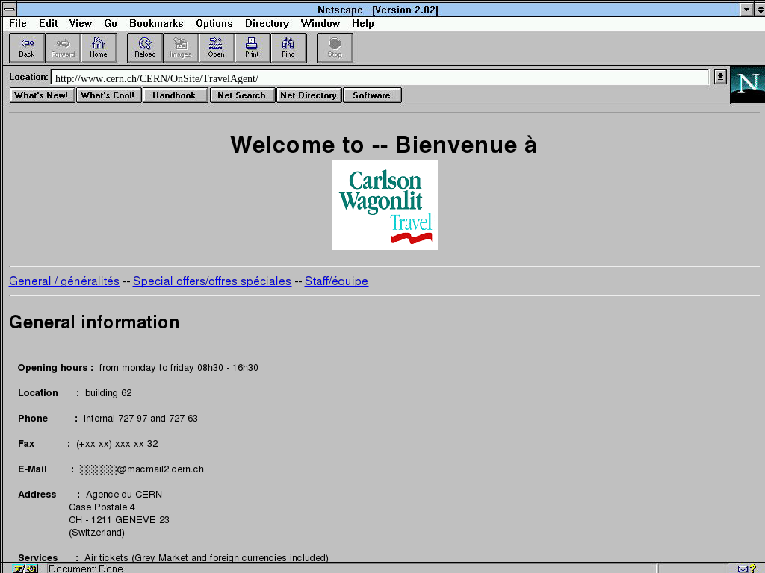
Task: Open the mail envelope icon in status bar
Action: click(x=743, y=569)
